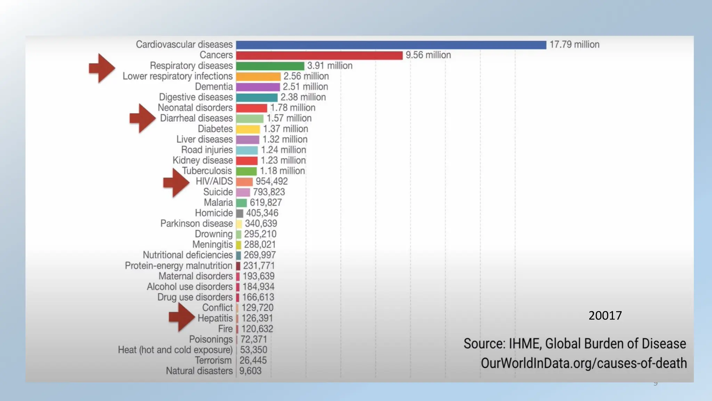Click the Source: IHME Global Burden text
Image resolution: width=712 pixels, height=401 pixels.
coord(575,344)
